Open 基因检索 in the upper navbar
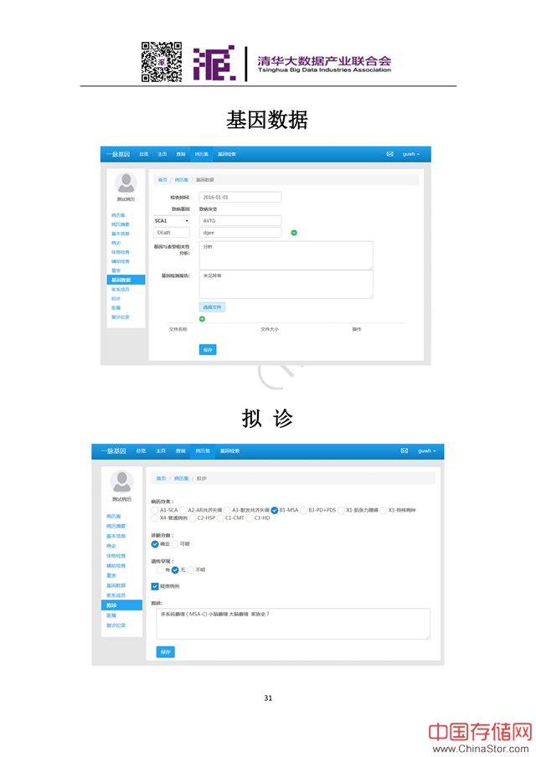 coord(227,154)
